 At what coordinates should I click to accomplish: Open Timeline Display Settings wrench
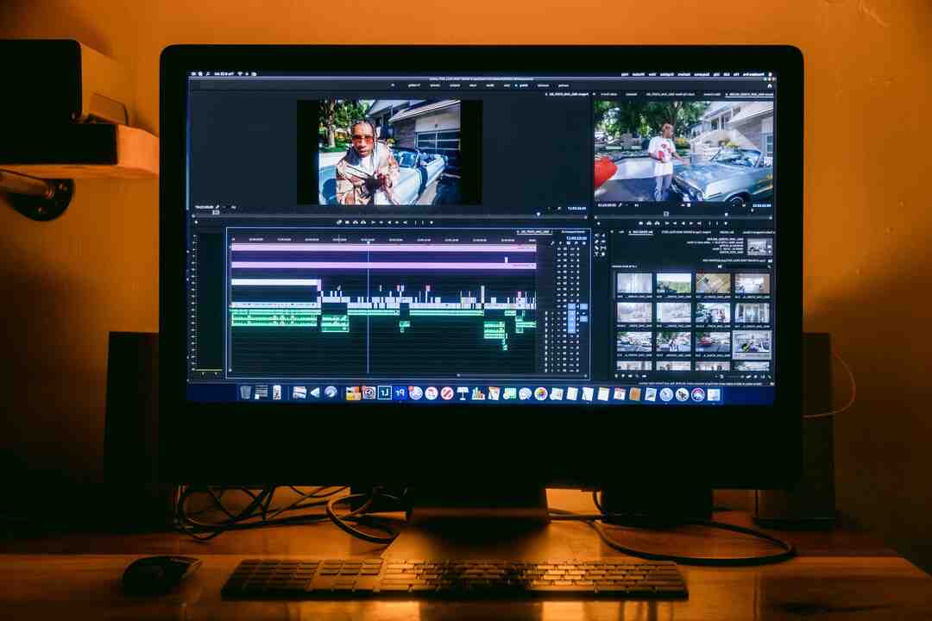(x=552, y=243)
